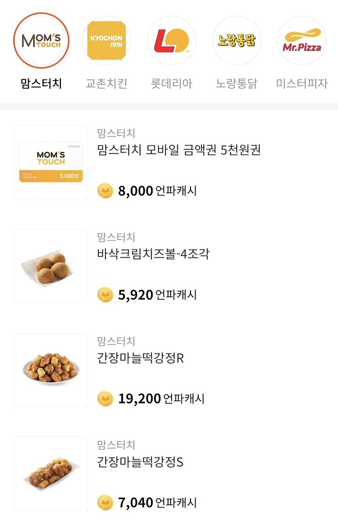
Task: Select the Mr.Pizza logo icon
Action: (302, 41)
